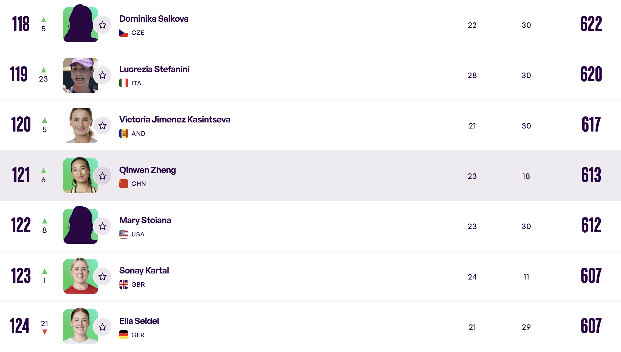Select the Sonay Kartal name link

tap(144, 270)
